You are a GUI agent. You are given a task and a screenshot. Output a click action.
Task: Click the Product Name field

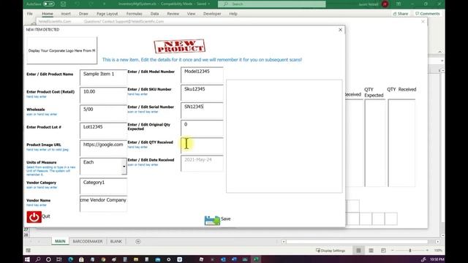coord(104,78)
